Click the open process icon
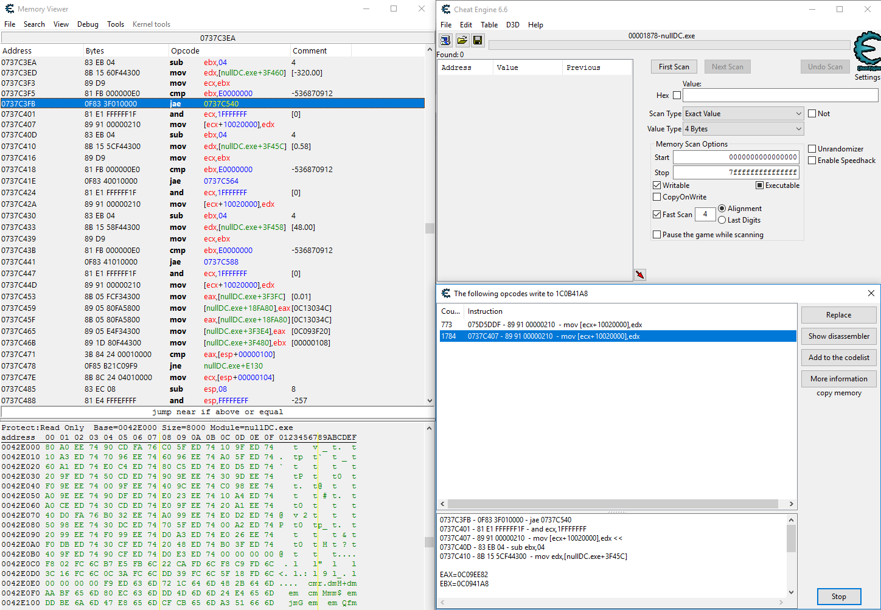This screenshot has width=881, height=610. pos(445,40)
